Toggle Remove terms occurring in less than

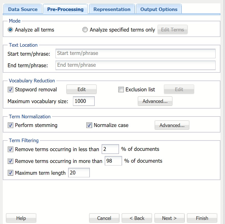point(10,149)
